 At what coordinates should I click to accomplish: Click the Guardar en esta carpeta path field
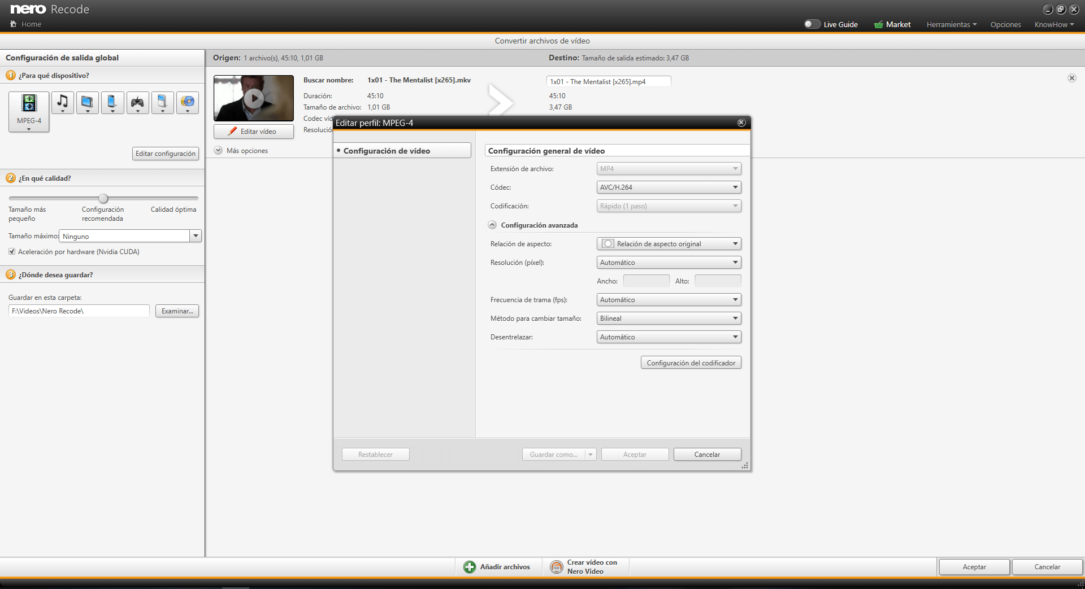[79, 311]
